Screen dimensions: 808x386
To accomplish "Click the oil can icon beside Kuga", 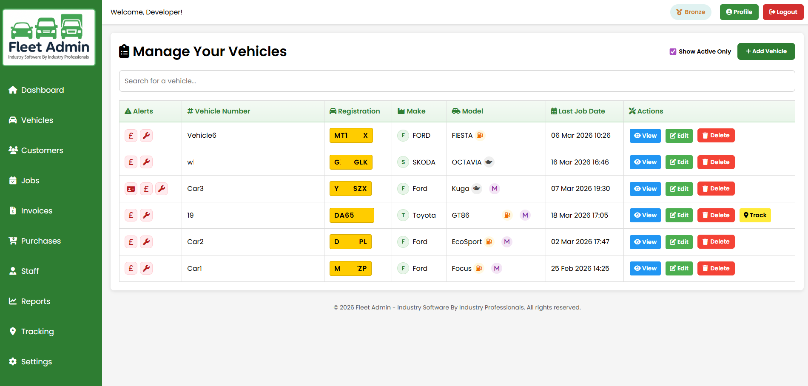I will click(x=477, y=188).
